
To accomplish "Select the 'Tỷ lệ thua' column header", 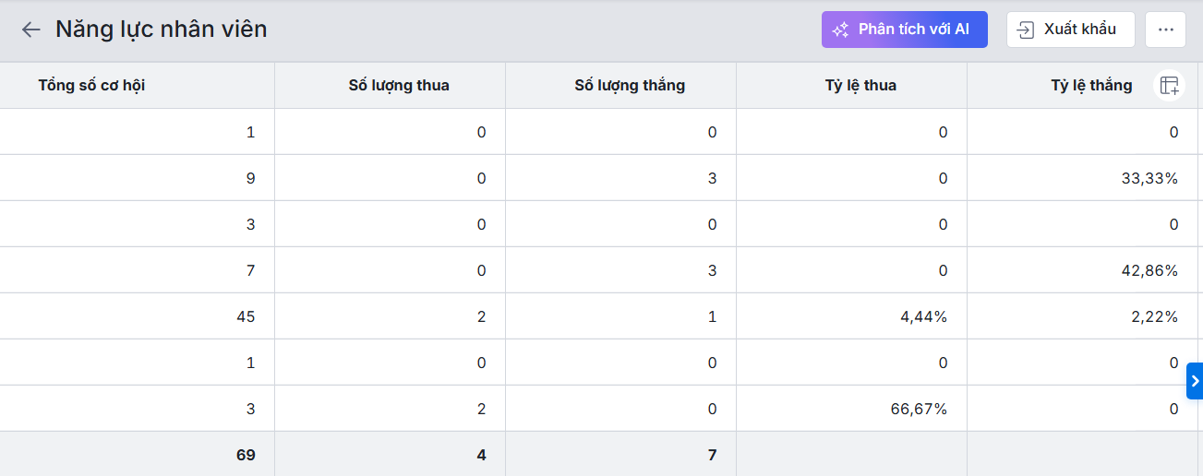I will pos(860,86).
